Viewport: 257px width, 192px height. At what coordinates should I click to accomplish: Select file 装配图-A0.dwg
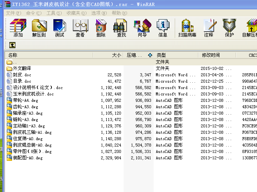(28, 158)
